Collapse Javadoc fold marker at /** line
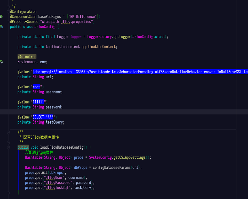This screenshot has width=248, height=199. (8, 132)
